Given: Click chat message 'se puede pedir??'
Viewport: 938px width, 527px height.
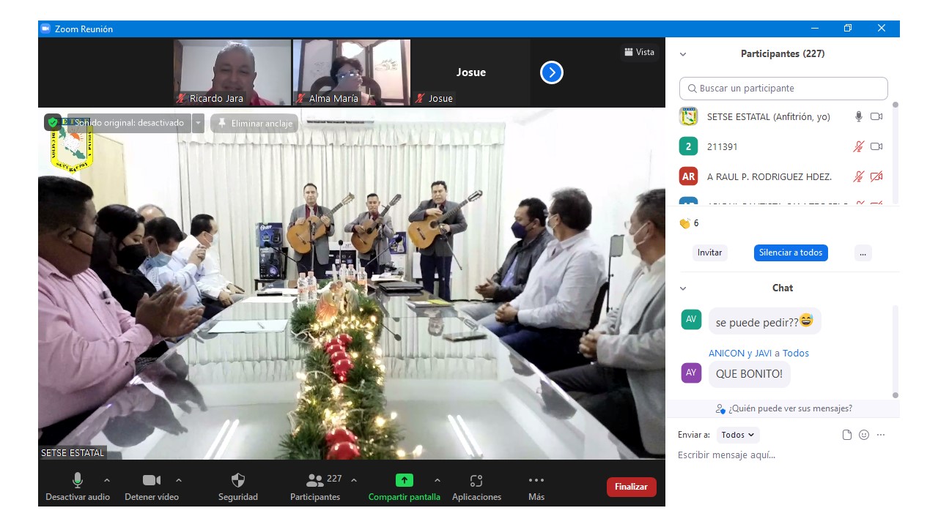Looking at the screenshot, I should (x=765, y=321).
